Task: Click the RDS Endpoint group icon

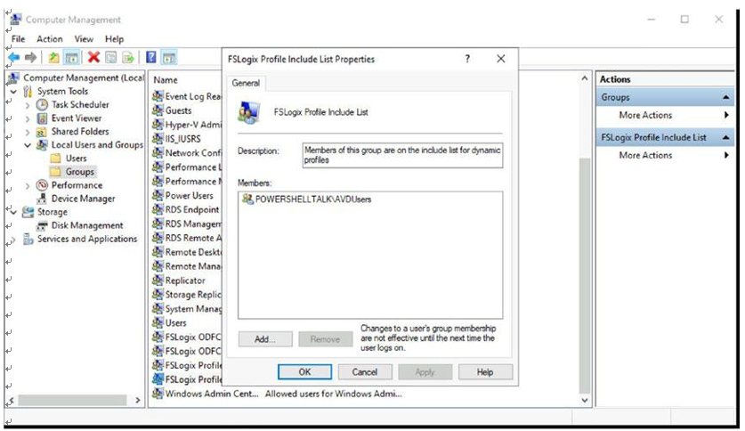Action: [x=158, y=209]
